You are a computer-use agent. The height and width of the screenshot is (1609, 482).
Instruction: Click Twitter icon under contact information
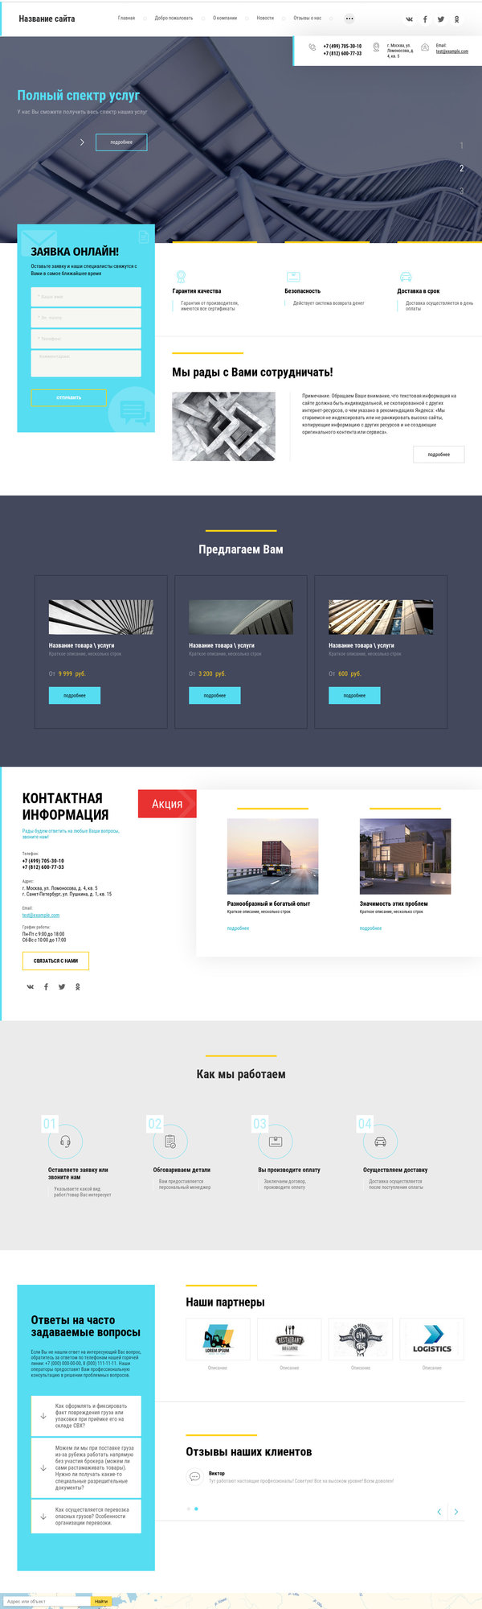(62, 986)
